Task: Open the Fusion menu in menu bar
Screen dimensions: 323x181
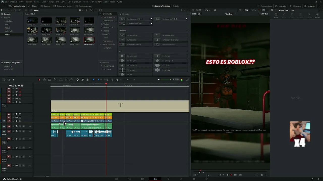Action: 85,2
